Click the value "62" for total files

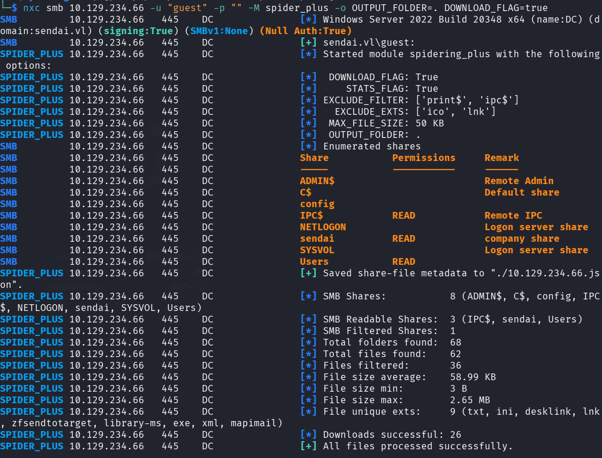click(x=456, y=354)
